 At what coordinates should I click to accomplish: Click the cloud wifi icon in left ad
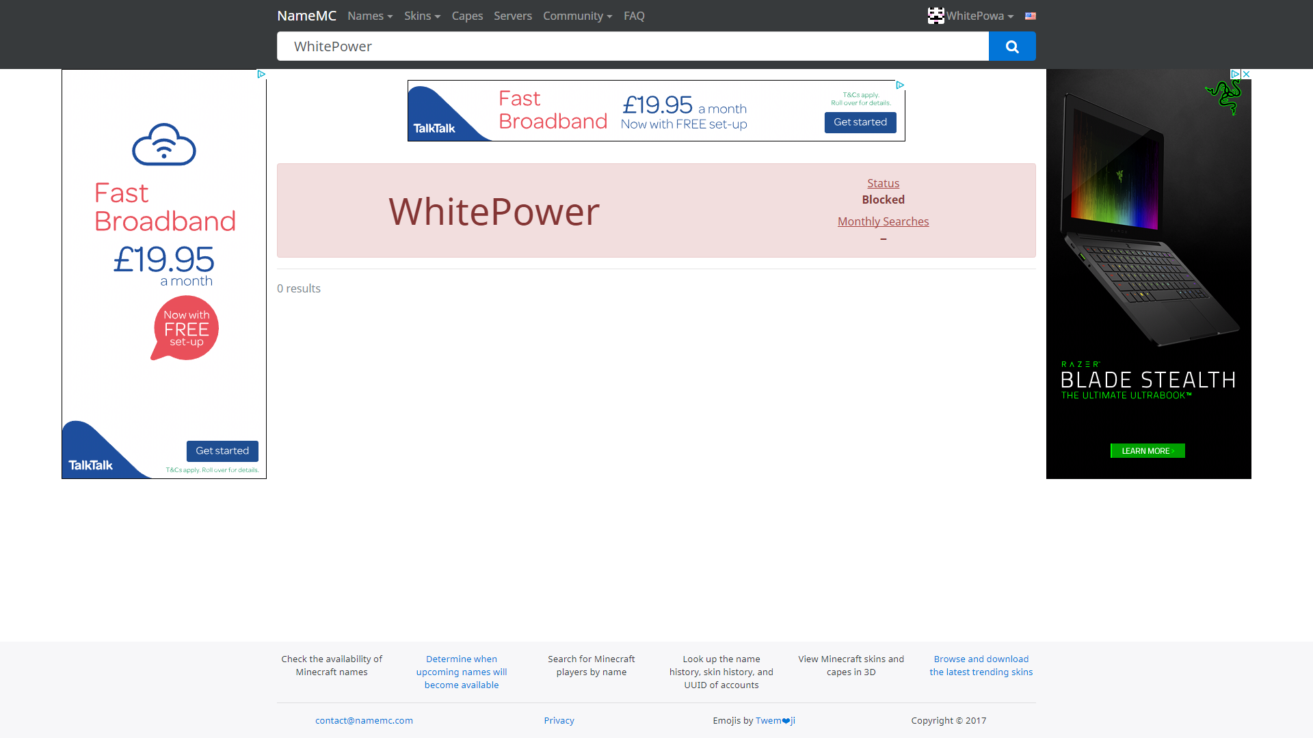pyautogui.click(x=163, y=144)
